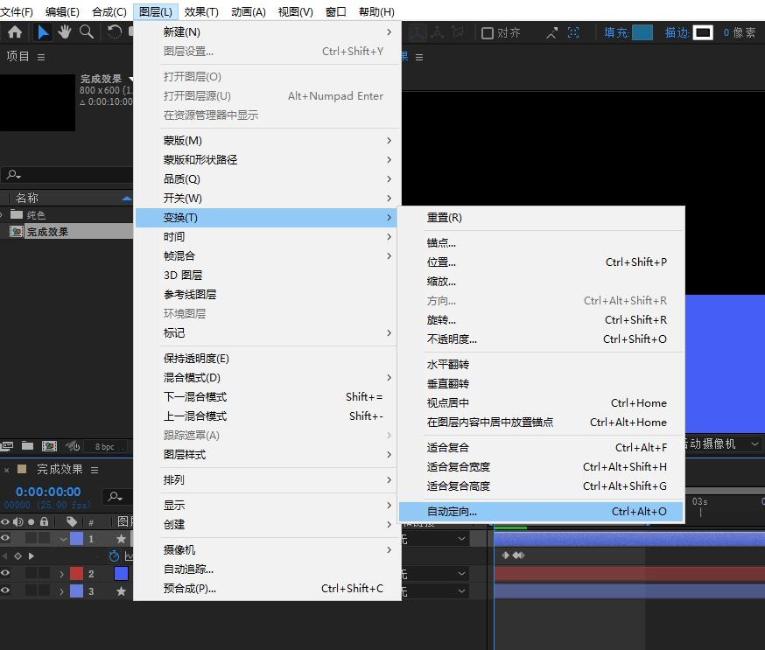765x650 pixels.
Task: Open the blue fill color swatch
Action: 642,32
